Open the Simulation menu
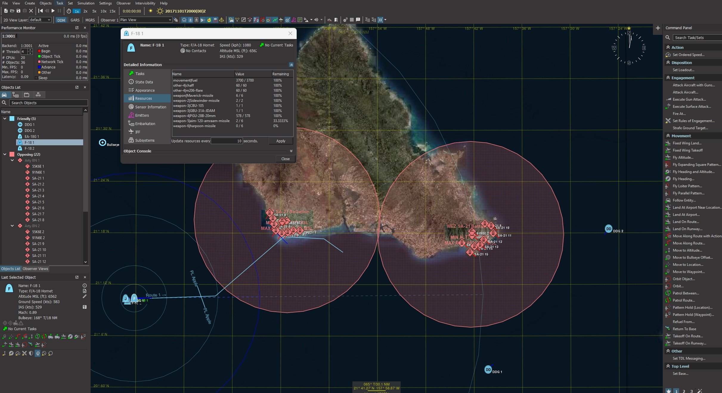722x393 pixels. pyautogui.click(x=86, y=3)
